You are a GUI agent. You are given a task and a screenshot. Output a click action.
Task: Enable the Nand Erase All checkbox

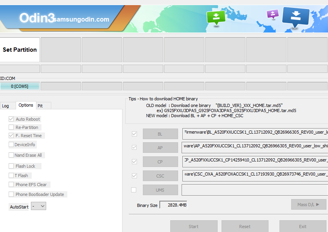11,155
